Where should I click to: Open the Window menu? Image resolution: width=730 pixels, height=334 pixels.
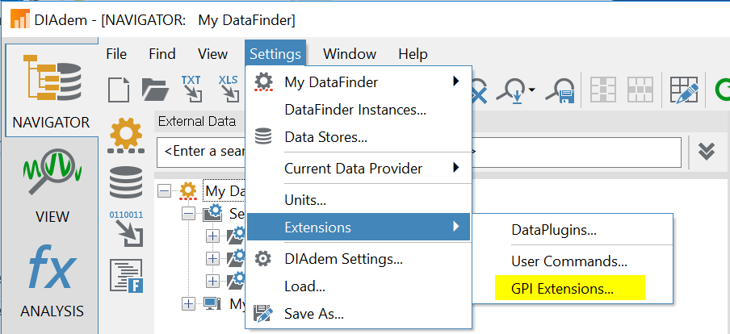[x=350, y=54]
